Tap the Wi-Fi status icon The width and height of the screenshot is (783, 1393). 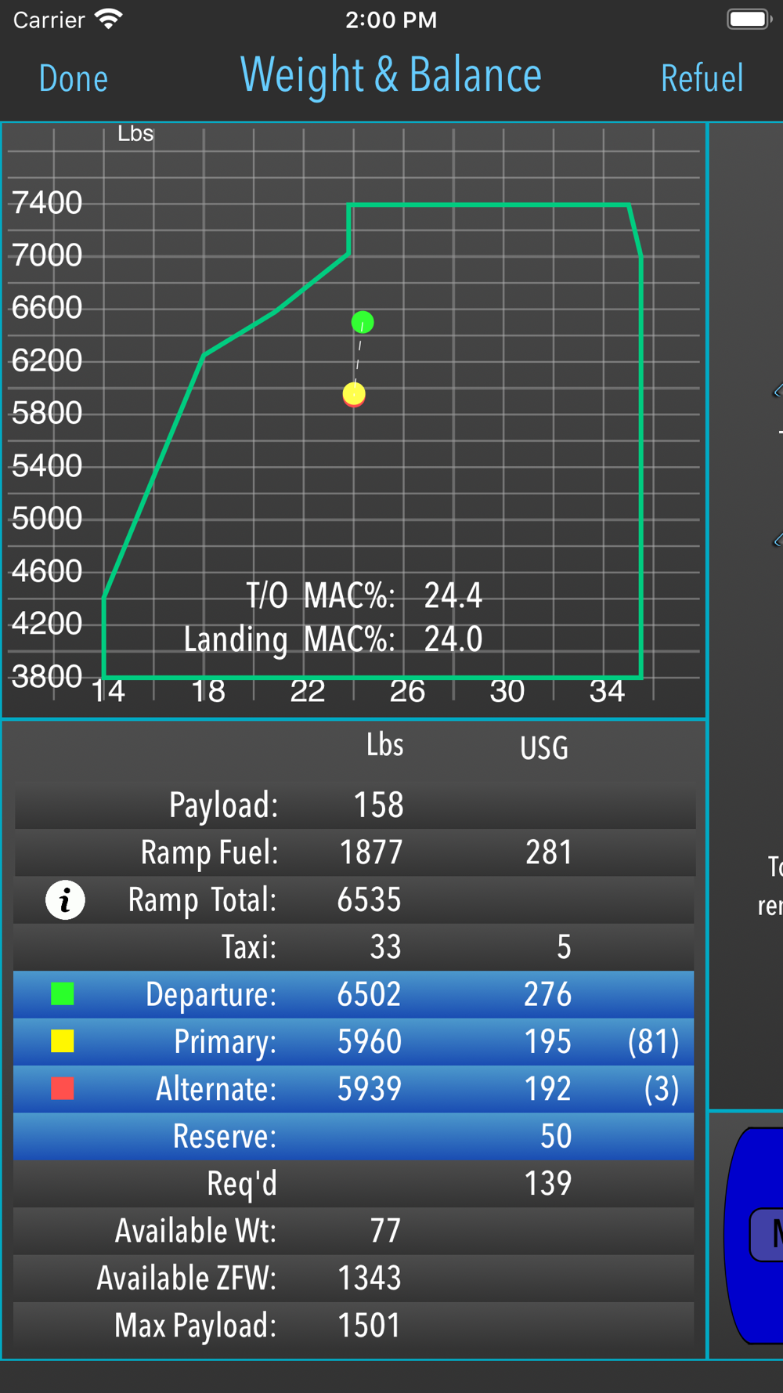pyautogui.click(x=109, y=20)
